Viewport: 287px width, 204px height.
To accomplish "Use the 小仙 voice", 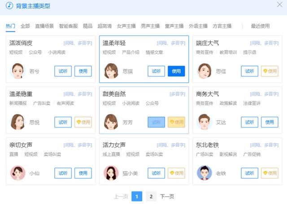I will pos(83,173).
